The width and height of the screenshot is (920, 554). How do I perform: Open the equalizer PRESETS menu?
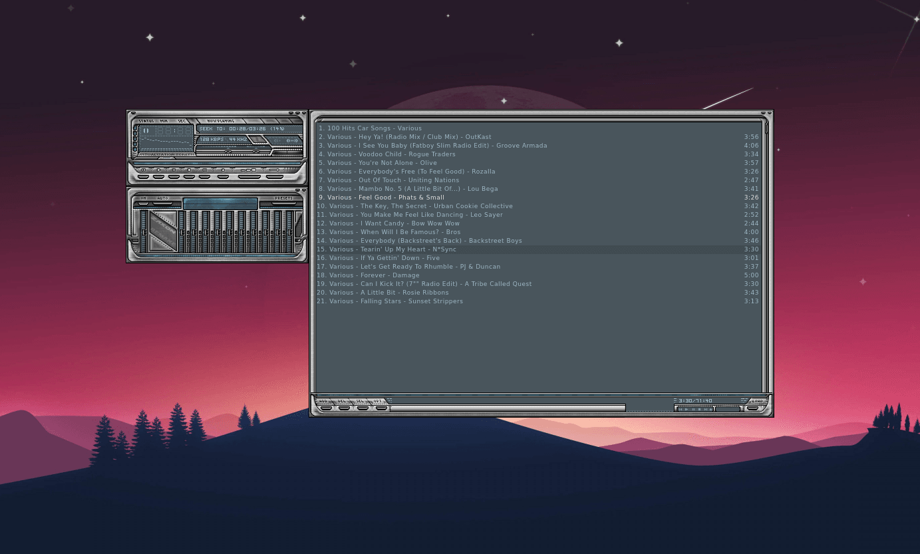pos(284,203)
